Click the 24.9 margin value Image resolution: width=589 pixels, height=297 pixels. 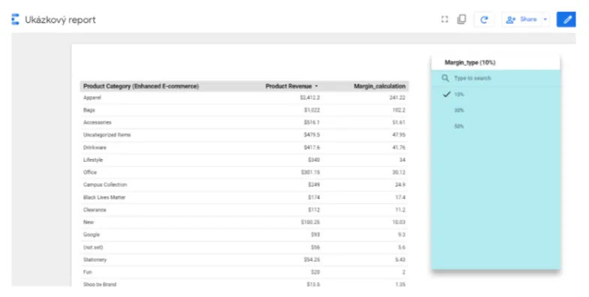pyautogui.click(x=401, y=184)
